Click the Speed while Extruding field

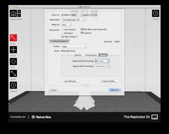(x=101, y=61)
